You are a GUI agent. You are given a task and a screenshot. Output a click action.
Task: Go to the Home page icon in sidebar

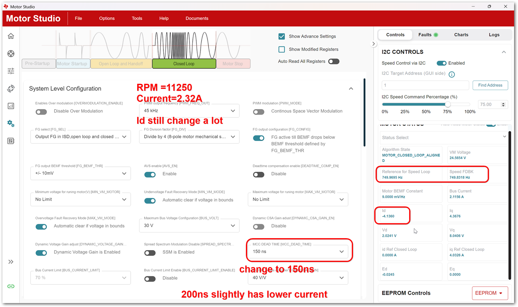11,36
